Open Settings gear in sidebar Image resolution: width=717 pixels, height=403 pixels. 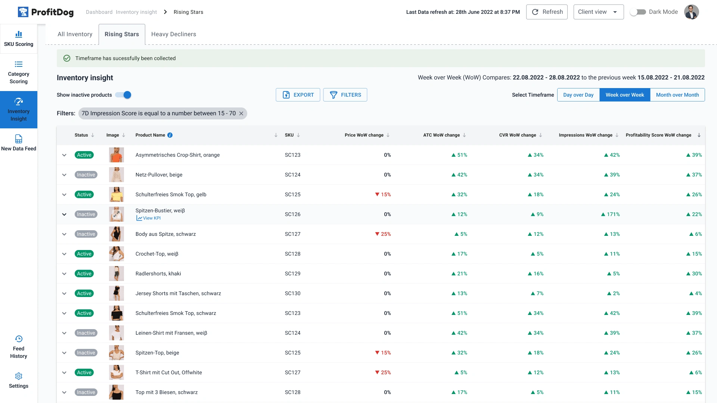click(x=19, y=376)
